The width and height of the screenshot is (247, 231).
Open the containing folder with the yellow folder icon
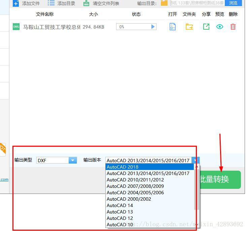(189, 27)
